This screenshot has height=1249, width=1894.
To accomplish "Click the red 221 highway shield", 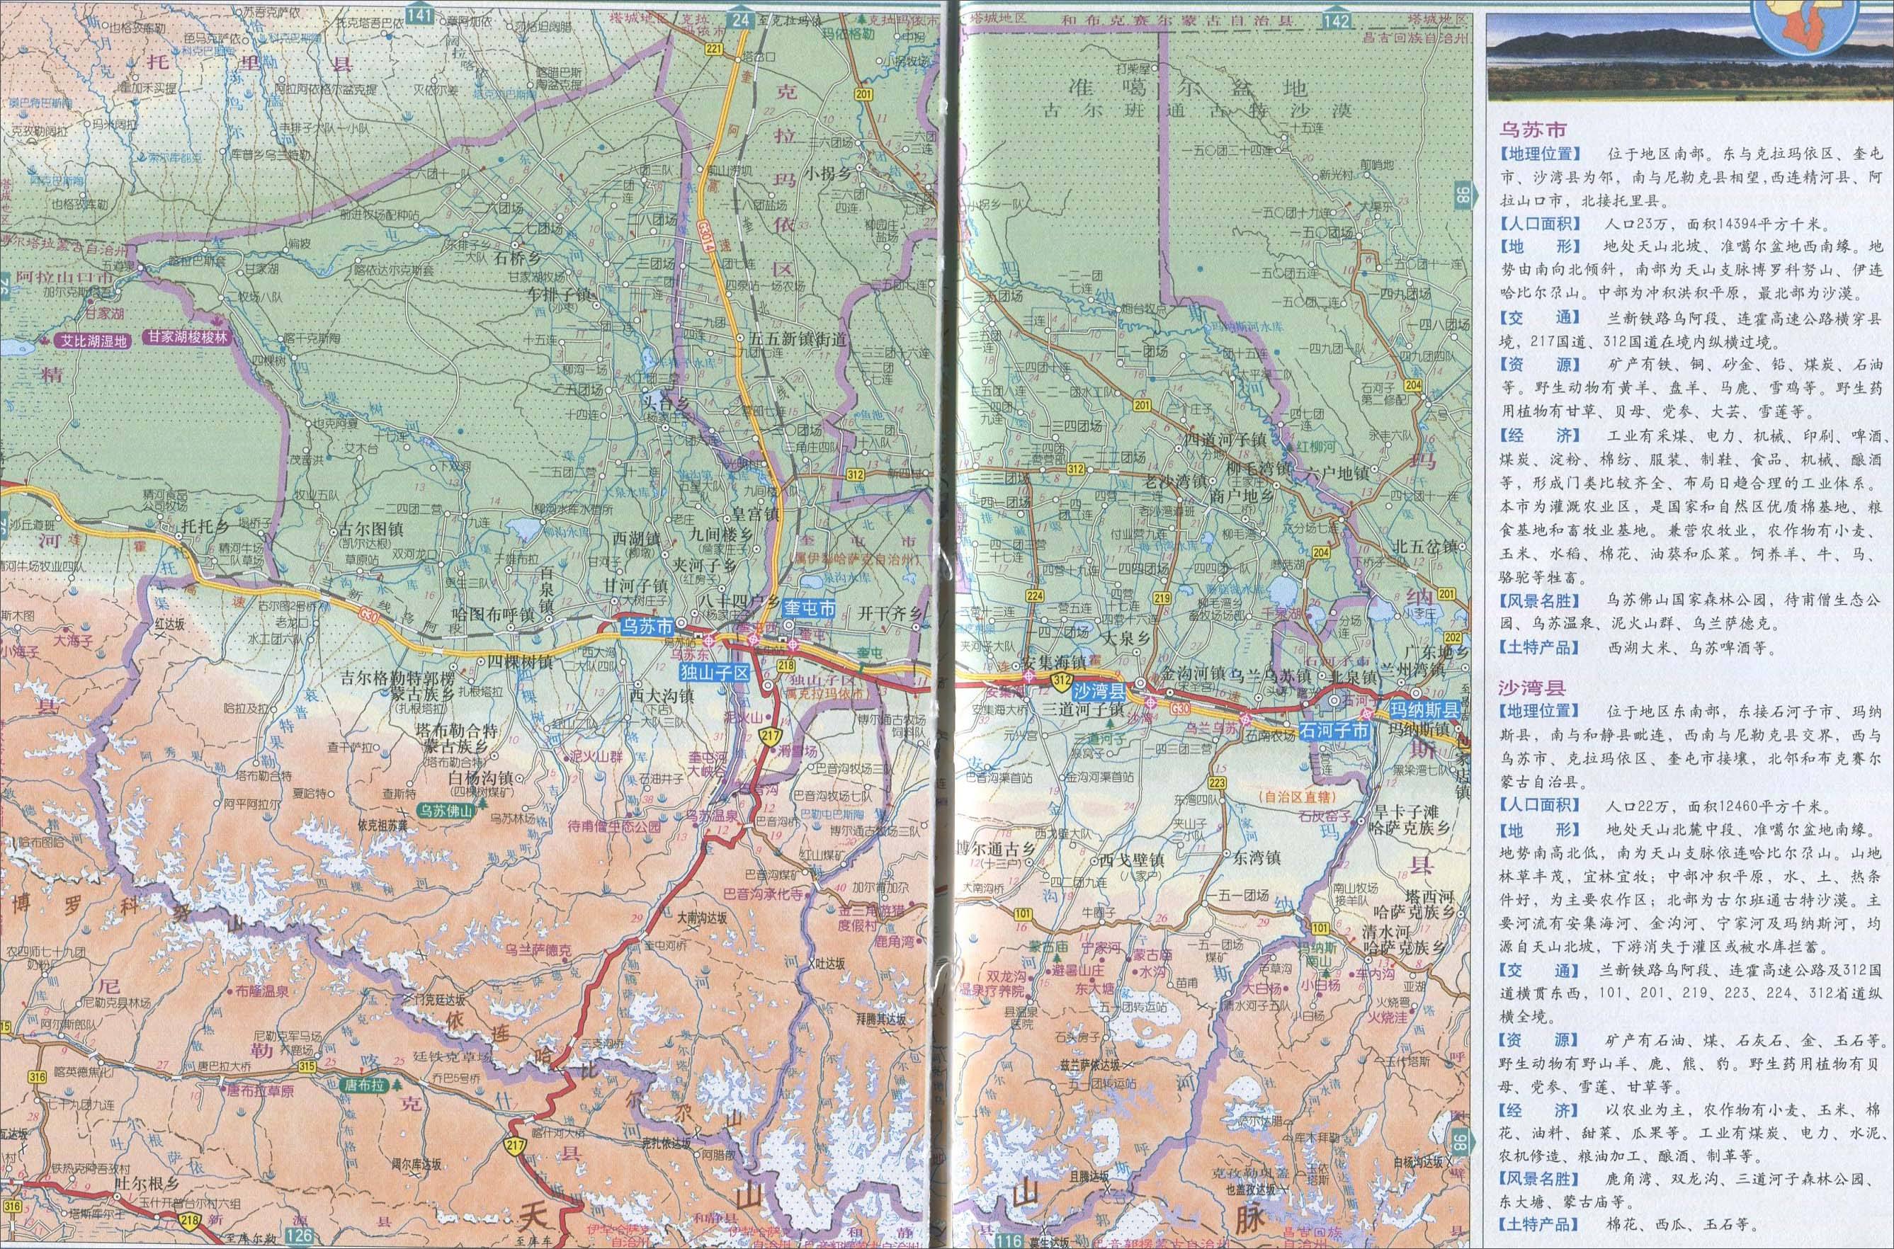I will (715, 50).
